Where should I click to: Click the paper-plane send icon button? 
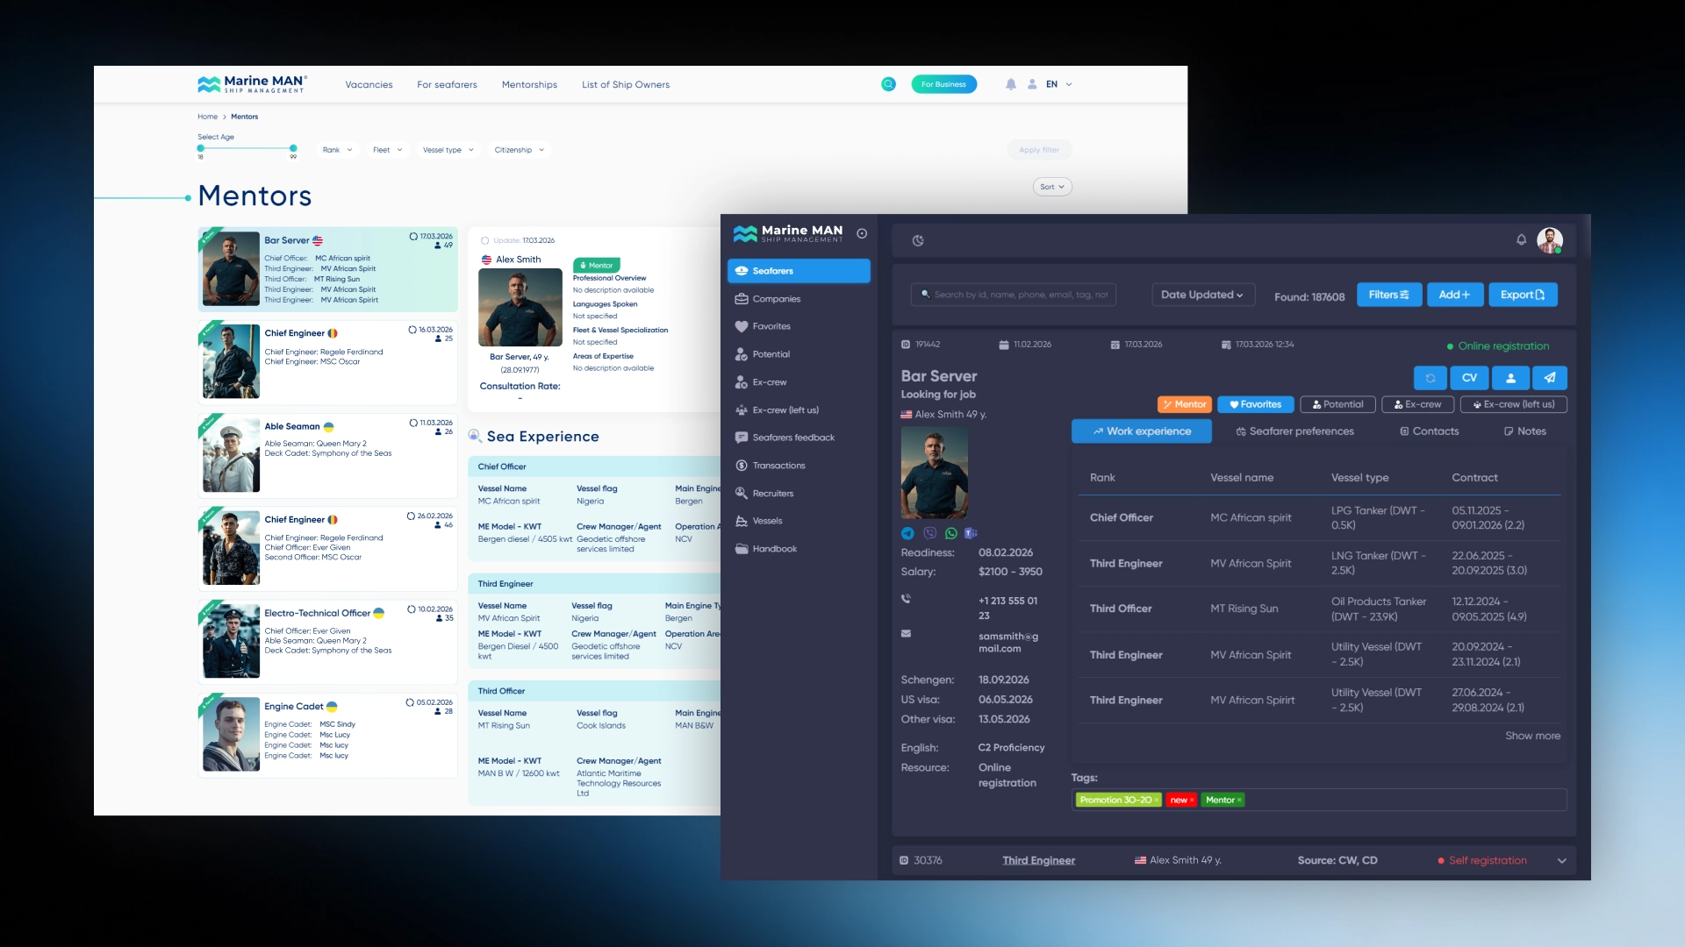(1550, 378)
